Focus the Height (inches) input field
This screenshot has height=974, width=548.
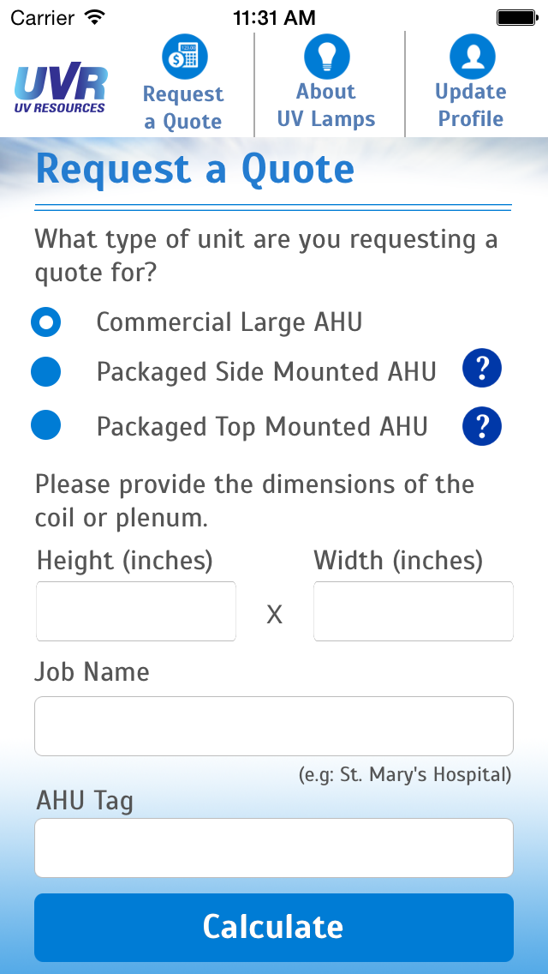(136, 611)
